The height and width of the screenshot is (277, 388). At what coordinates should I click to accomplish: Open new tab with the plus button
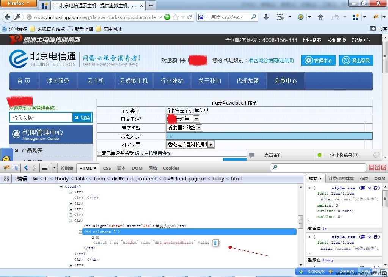click(x=151, y=5)
